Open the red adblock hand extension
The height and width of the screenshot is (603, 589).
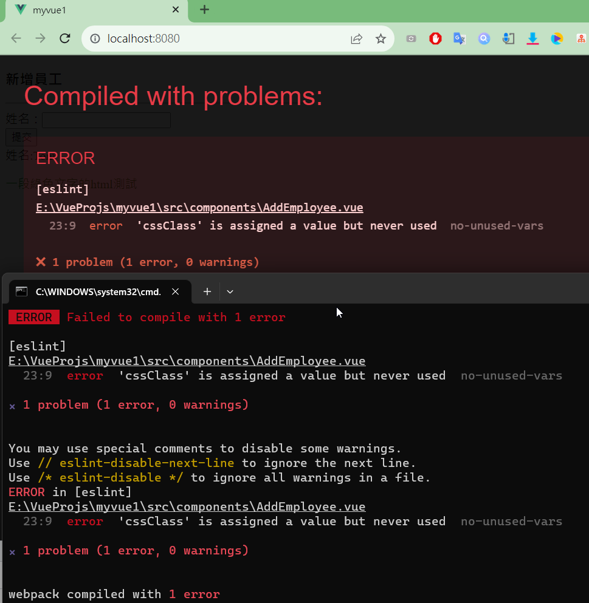click(435, 38)
